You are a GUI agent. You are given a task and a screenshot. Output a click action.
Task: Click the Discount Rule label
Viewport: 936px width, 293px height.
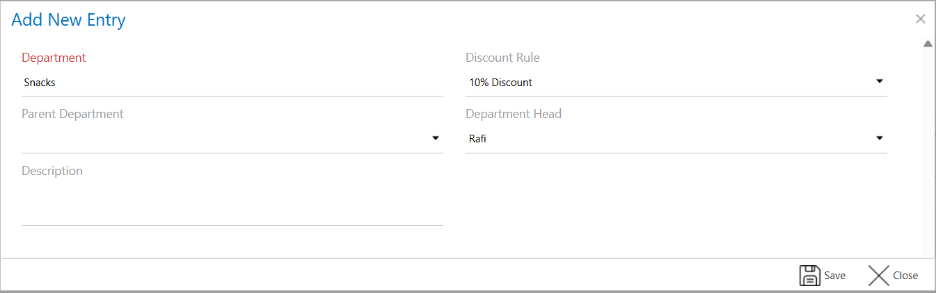(x=502, y=58)
